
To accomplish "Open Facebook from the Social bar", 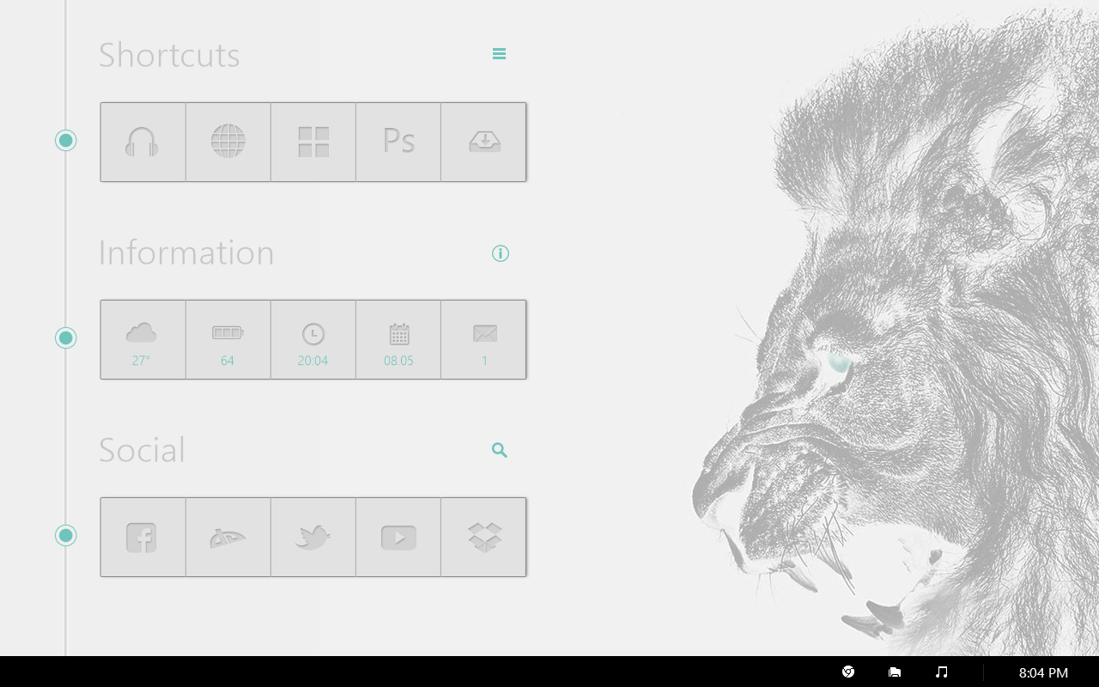I will [x=143, y=536].
